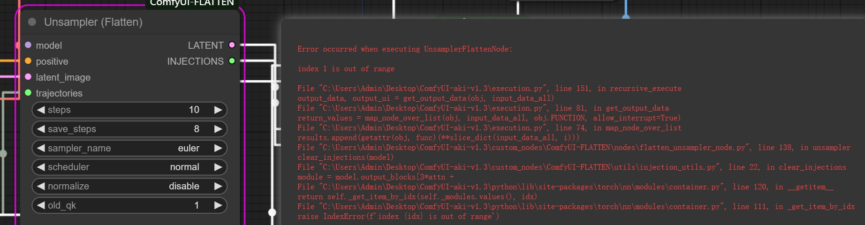Screen dimensions: 865x225
Task: Open normalize disable dropdown
Action: (x=129, y=186)
